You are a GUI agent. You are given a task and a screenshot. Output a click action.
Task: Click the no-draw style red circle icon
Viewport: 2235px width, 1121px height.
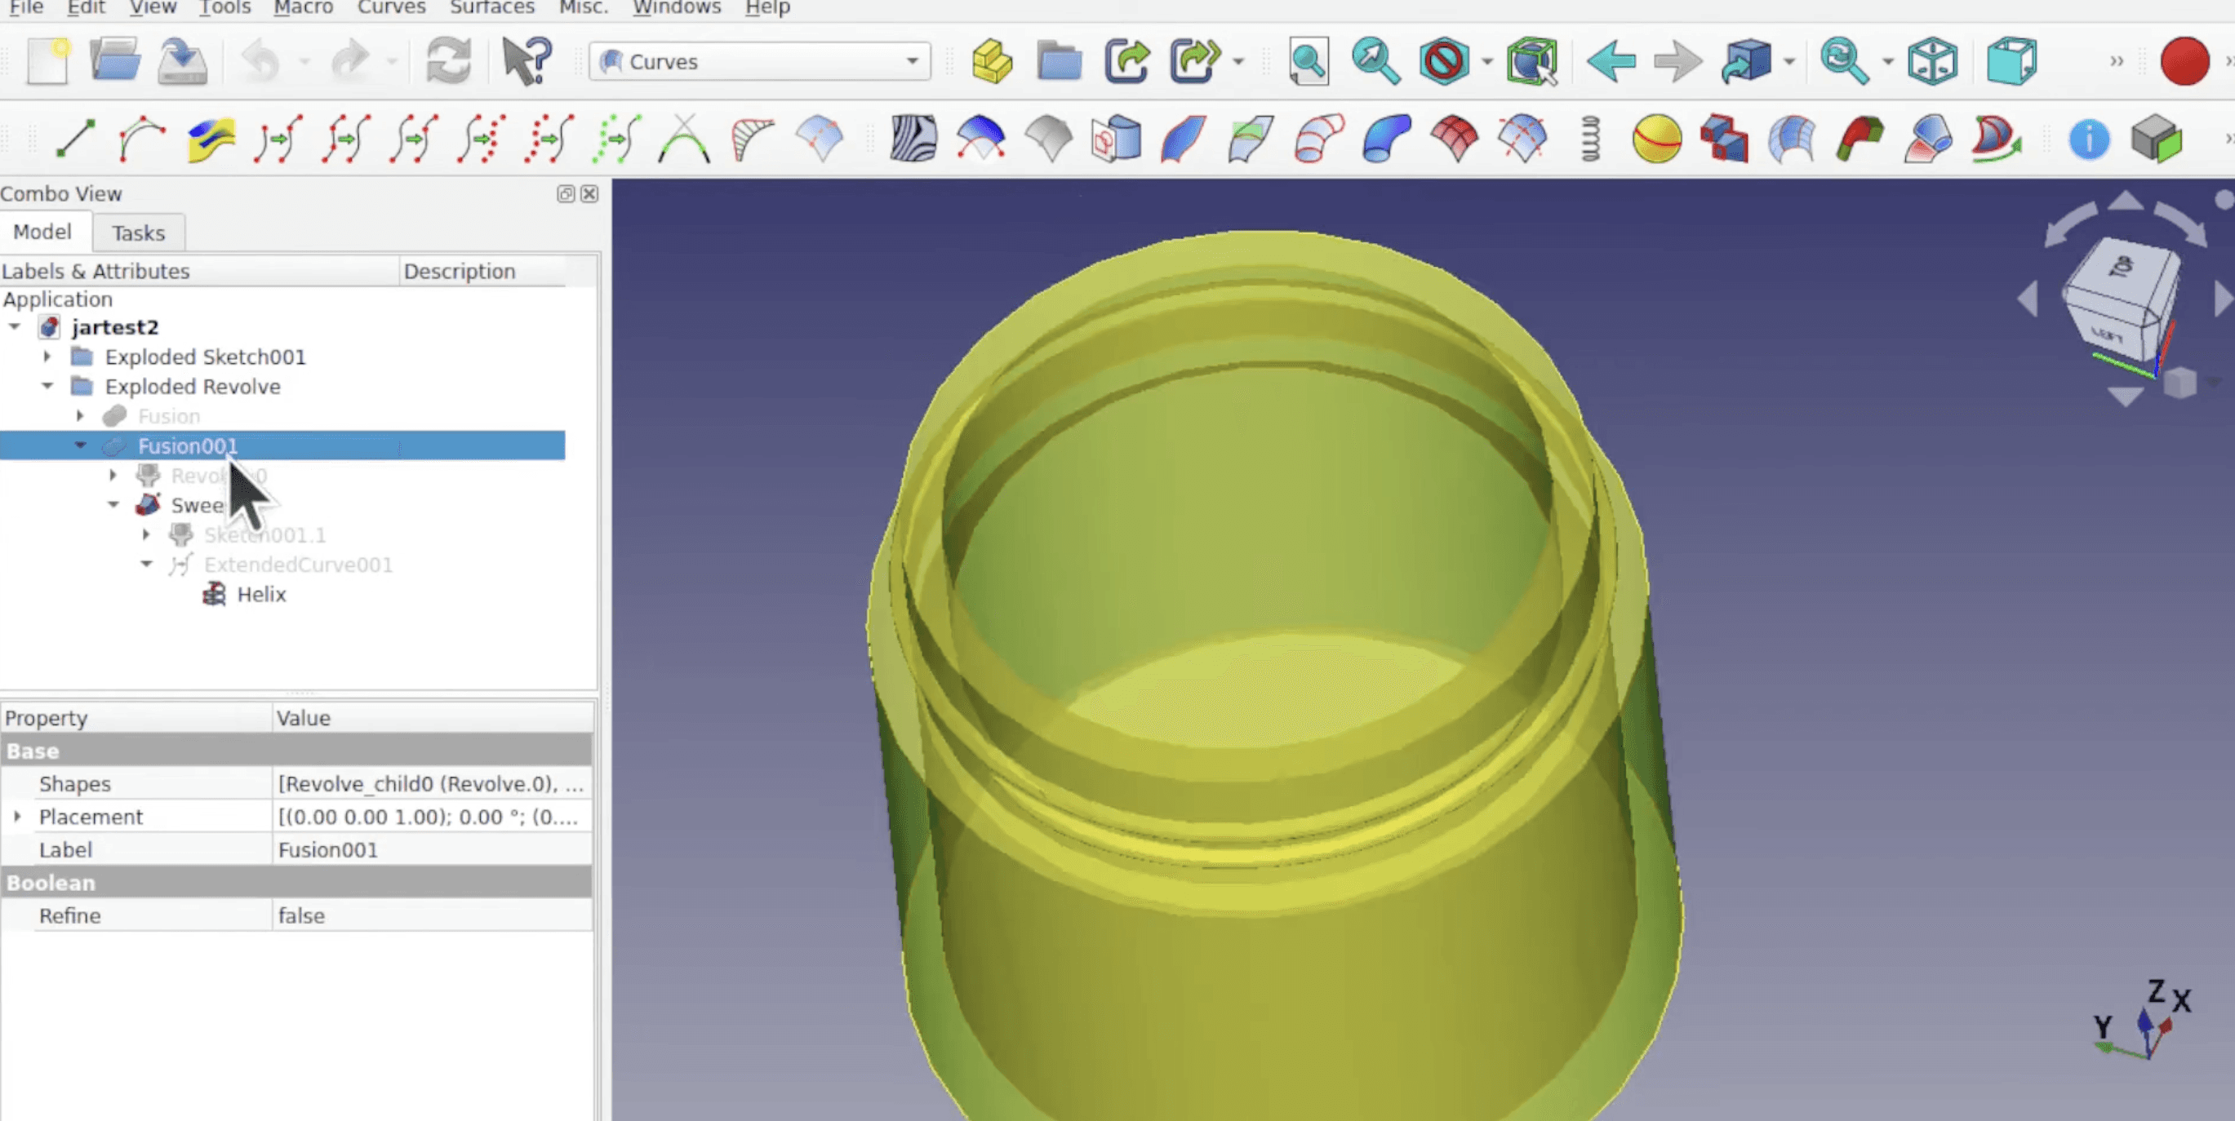(x=1444, y=61)
